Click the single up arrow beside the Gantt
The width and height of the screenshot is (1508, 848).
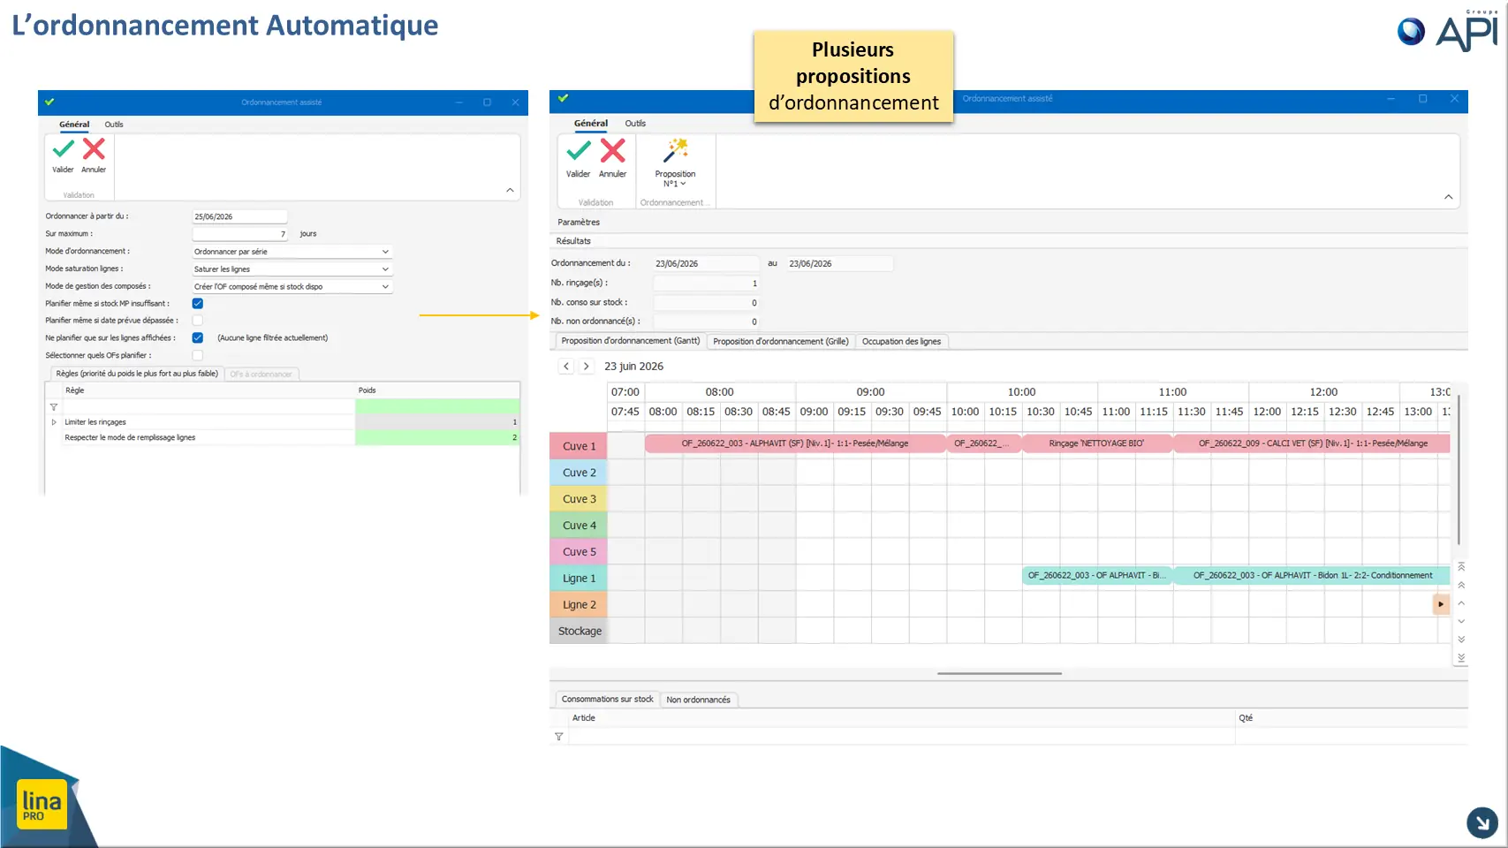(x=1461, y=603)
